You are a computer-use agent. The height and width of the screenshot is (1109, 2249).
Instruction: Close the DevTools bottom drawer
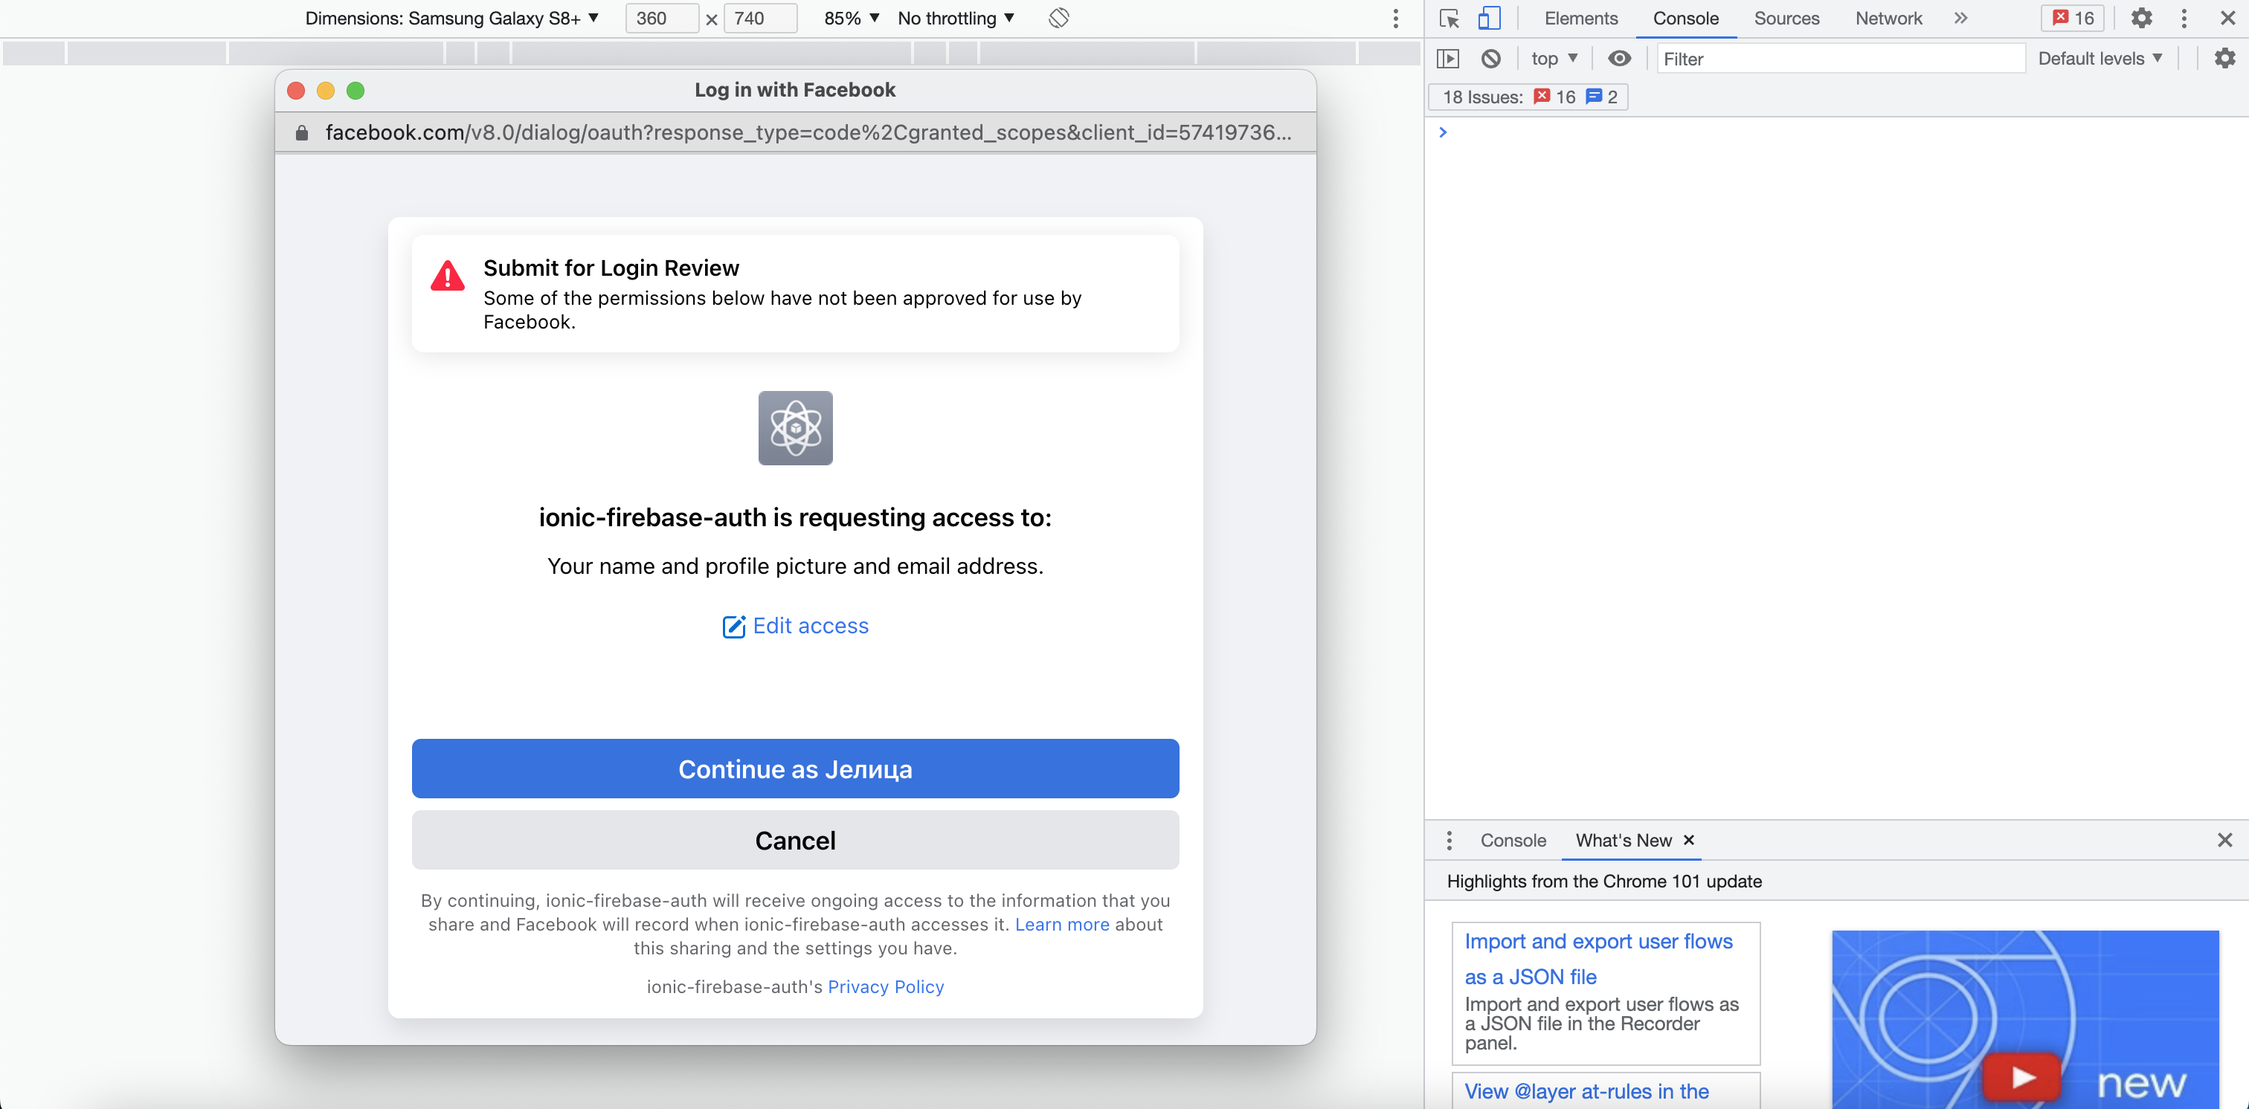(x=2224, y=840)
